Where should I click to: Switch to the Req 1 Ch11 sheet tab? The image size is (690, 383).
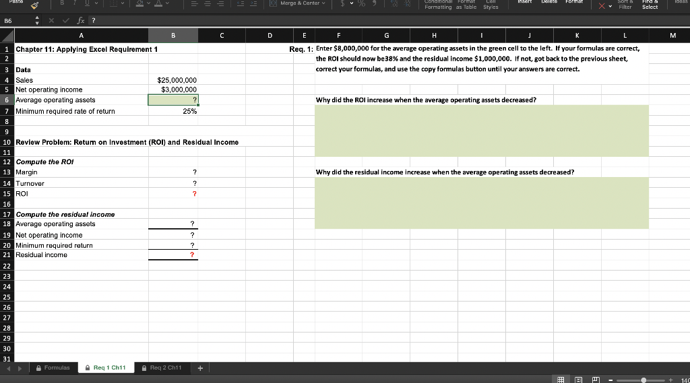(x=106, y=368)
